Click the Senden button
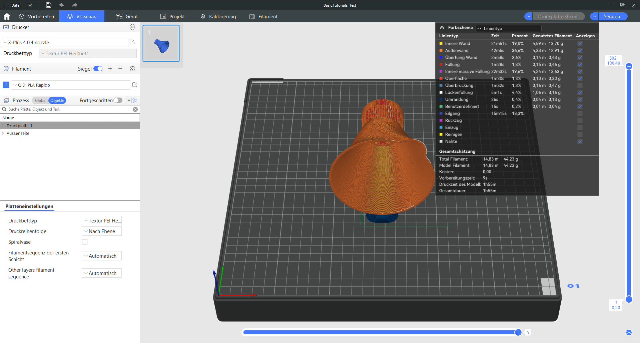 [612, 16]
